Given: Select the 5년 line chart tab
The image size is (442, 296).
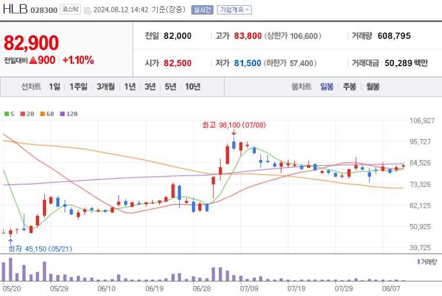Looking at the screenshot, I should coord(170,86).
